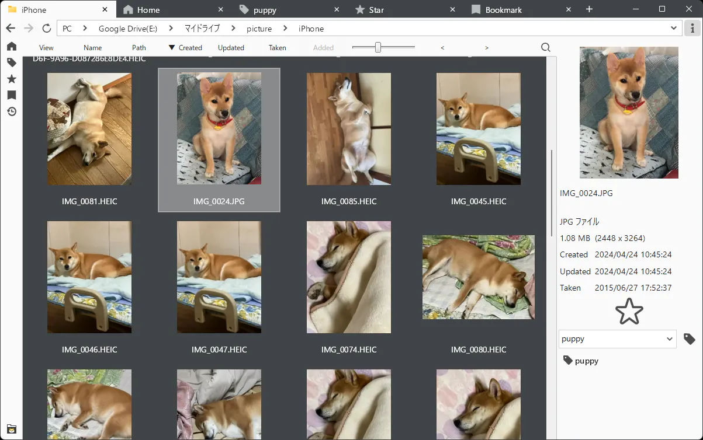
Task: Go back with the back arrow
Action: (11, 28)
